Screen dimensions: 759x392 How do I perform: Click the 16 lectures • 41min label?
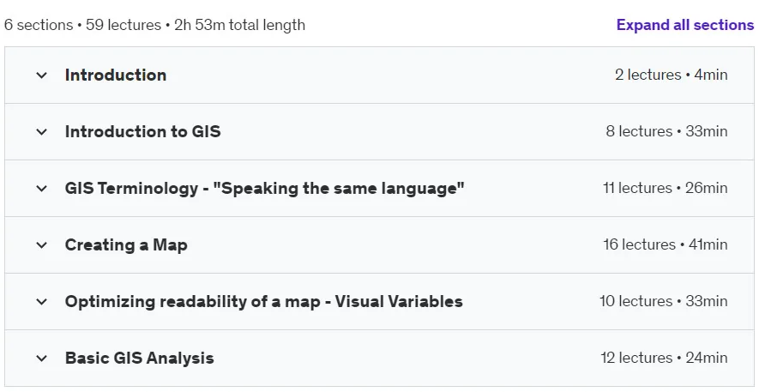[666, 244]
